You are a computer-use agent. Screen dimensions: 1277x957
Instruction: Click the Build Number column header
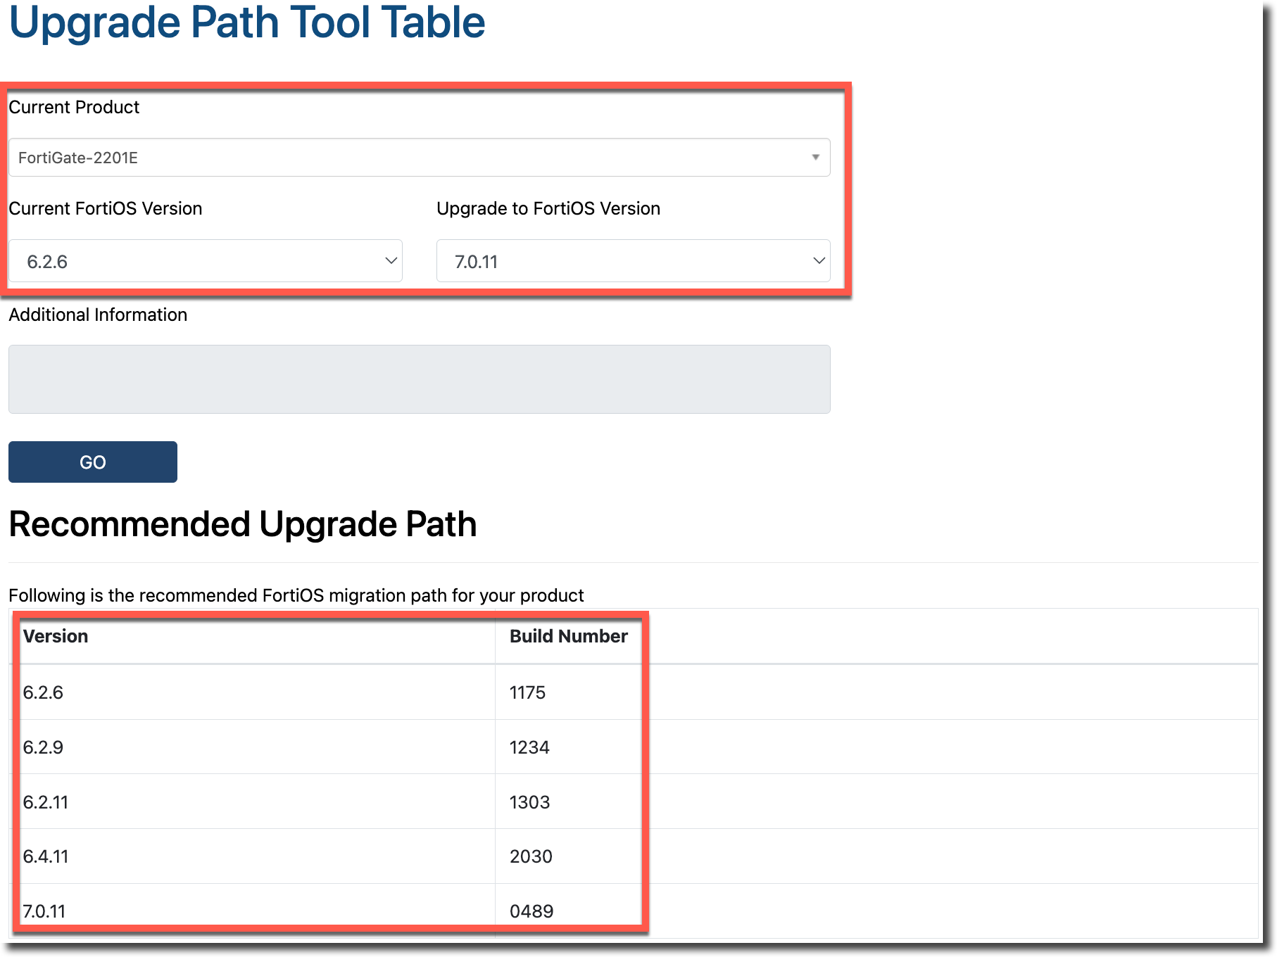(568, 636)
